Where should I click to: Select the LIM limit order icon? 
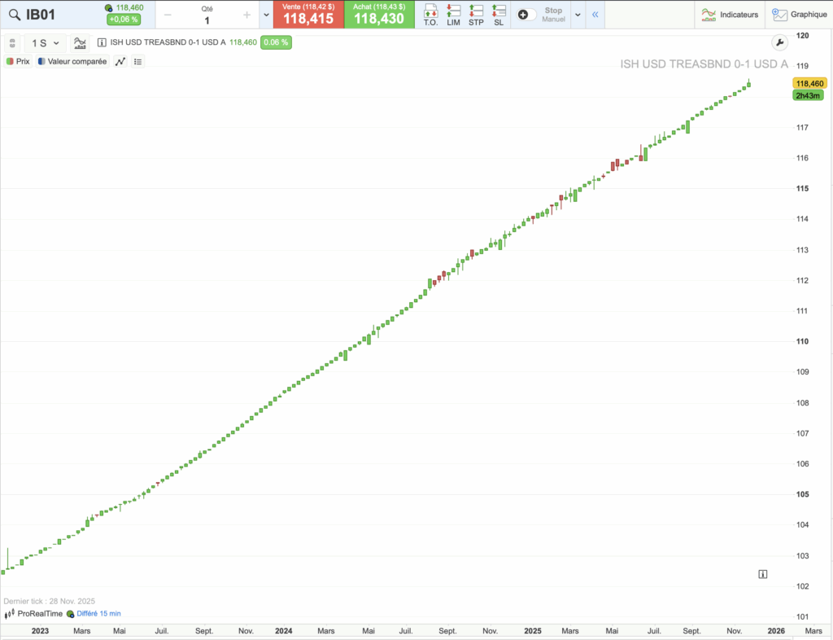click(454, 14)
